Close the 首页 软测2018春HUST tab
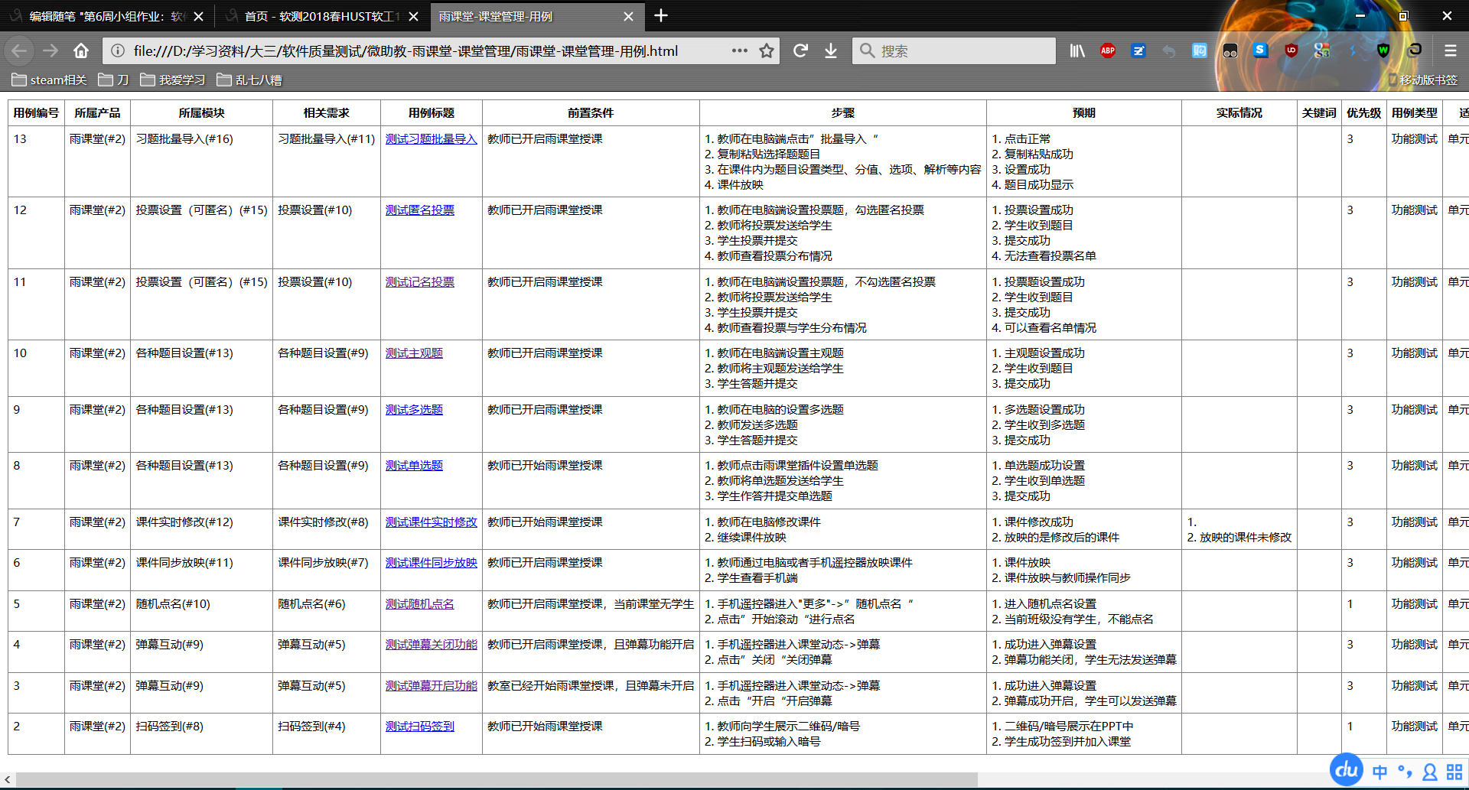Viewport: 1469px width, 790px height. [413, 16]
